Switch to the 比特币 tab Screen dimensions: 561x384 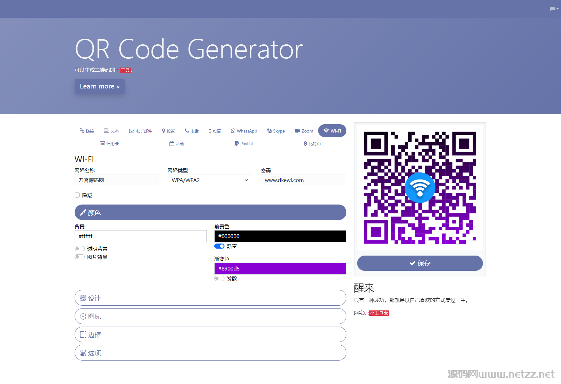point(312,143)
